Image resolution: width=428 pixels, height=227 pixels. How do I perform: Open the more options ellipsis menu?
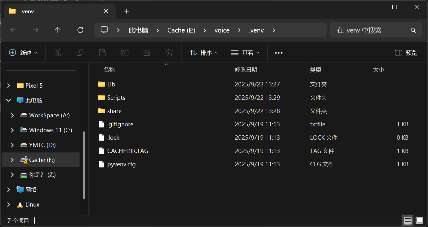tap(279, 53)
